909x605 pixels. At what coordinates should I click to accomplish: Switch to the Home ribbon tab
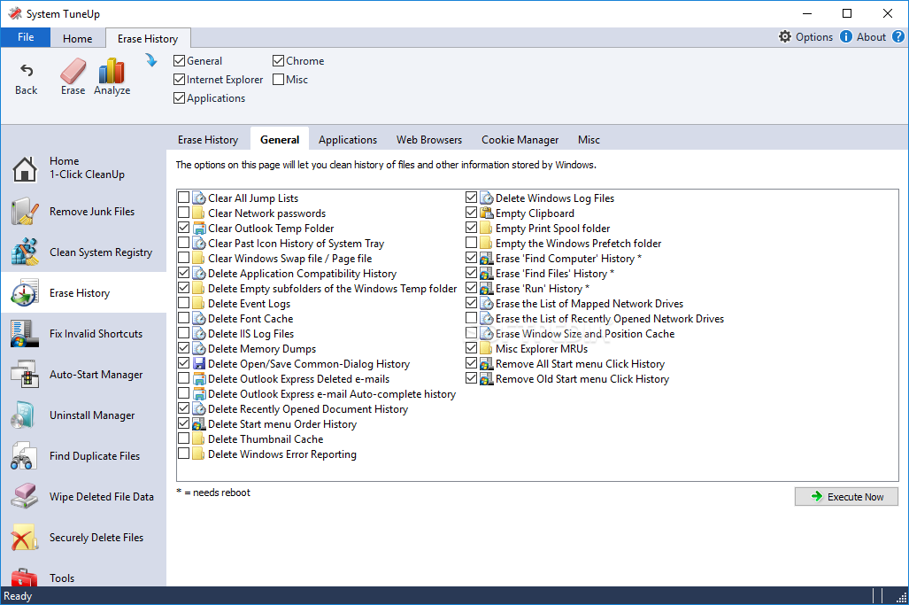tap(78, 38)
